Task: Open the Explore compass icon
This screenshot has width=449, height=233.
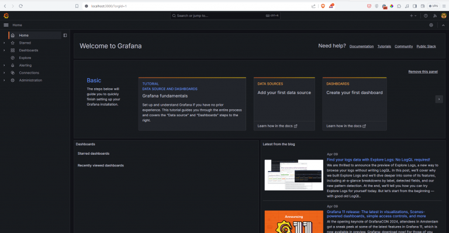Action: [13, 58]
